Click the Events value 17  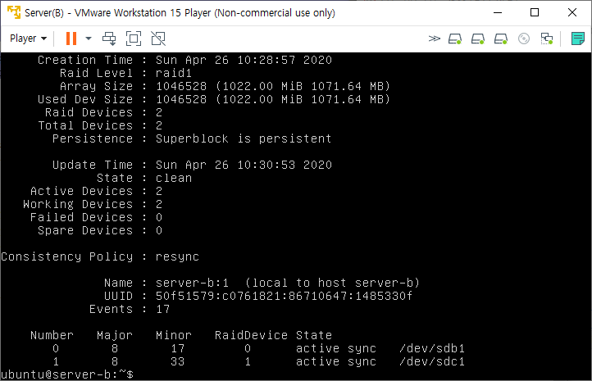(x=162, y=309)
